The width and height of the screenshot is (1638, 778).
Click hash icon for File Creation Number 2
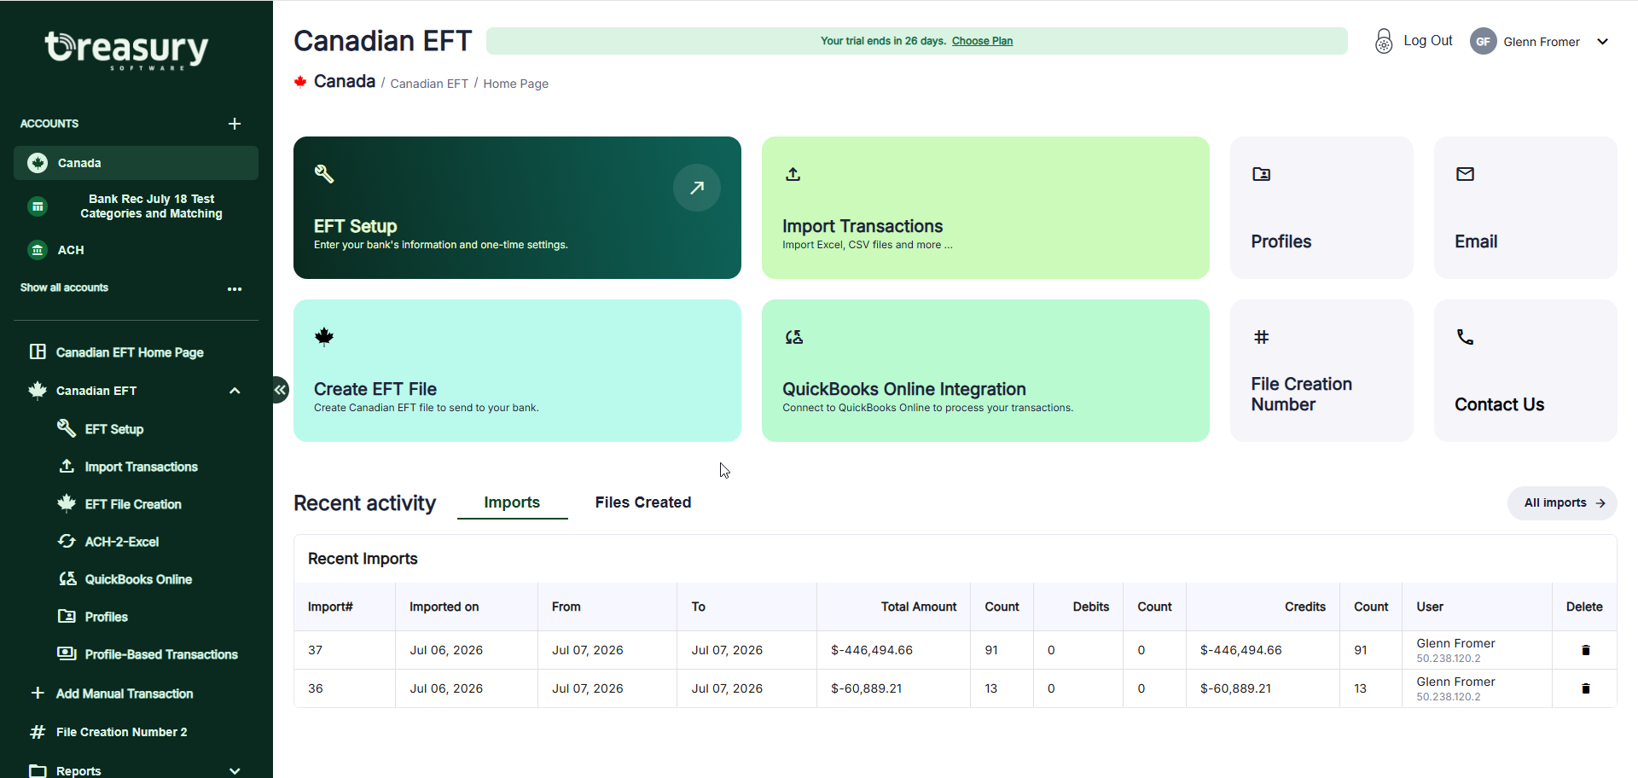tap(38, 732)
